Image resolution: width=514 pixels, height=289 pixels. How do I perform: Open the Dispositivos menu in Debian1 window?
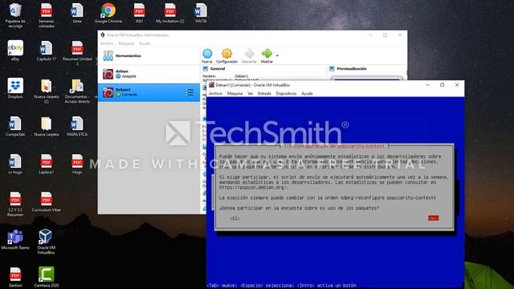tap(286, 93)
